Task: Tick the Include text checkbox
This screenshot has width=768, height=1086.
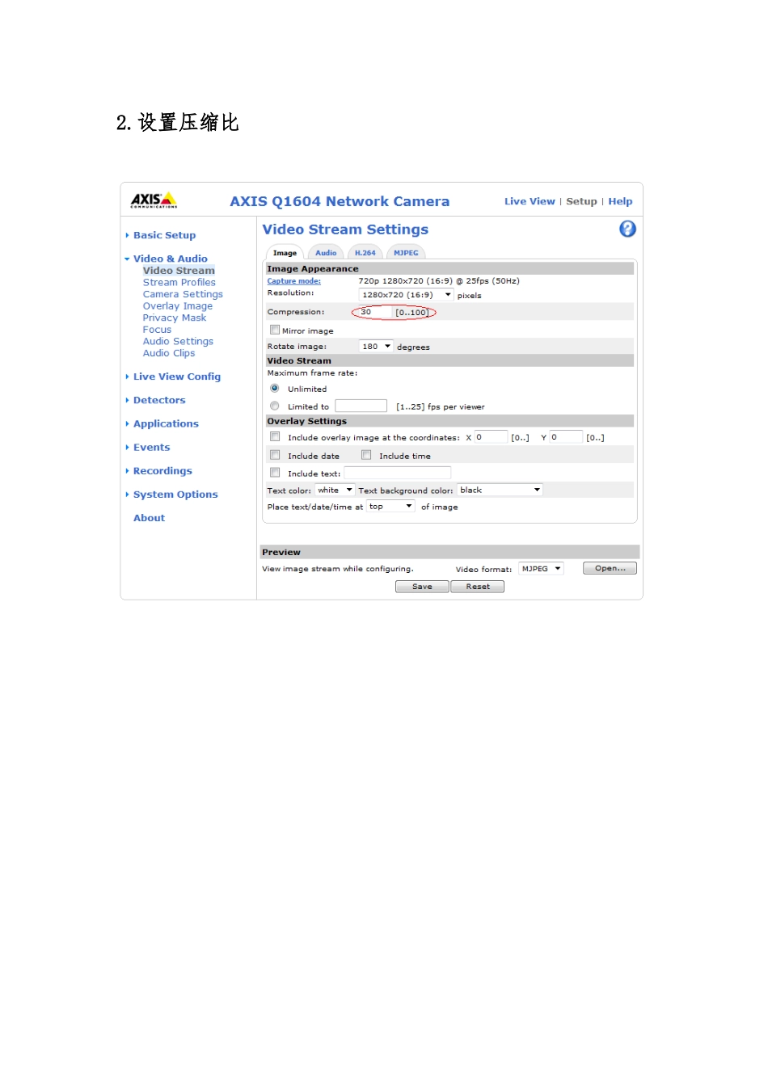Action: point(275,473)
